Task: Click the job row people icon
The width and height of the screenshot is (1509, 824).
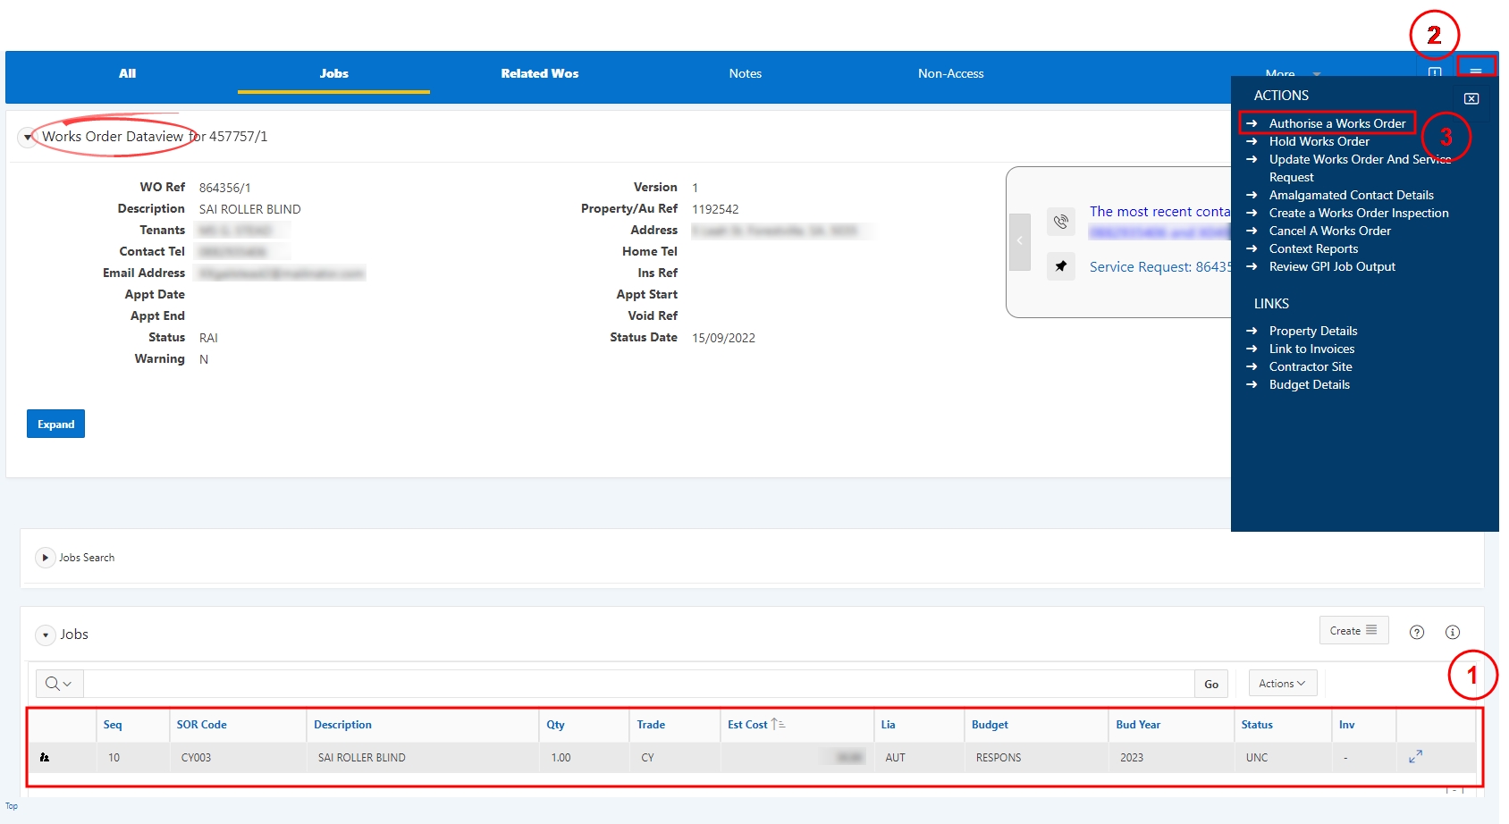Action: click(x=45, y=757)
